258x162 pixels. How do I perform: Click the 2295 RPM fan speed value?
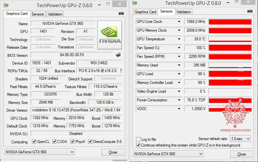click(196, 56)
